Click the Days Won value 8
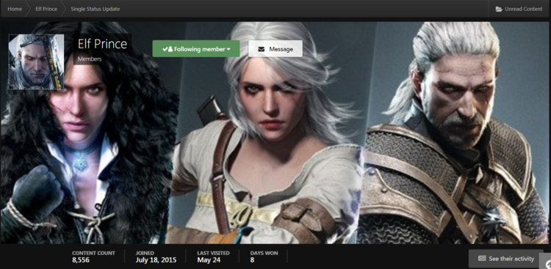Viewport: 551px width, 269px height. tap(252, 260)
